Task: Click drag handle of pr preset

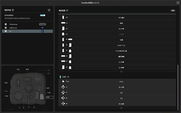Action: coord(6,31)
